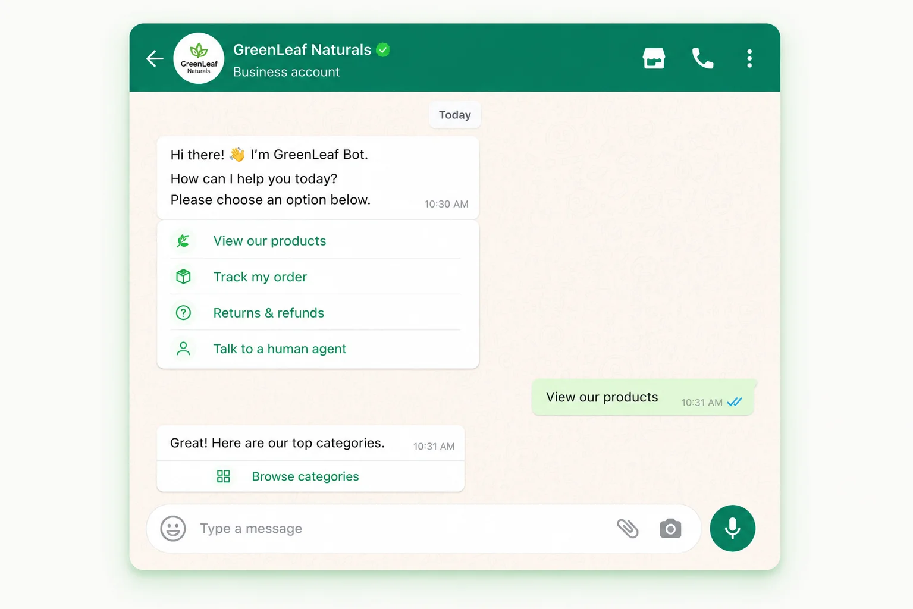
Task: Click the grid icon beside Browse categories
Action: 223,476
